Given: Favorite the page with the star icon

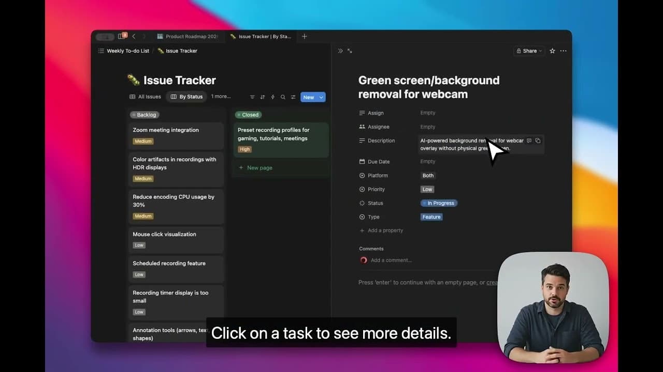Looking at the screenshot, I should [x=552, y=51].
